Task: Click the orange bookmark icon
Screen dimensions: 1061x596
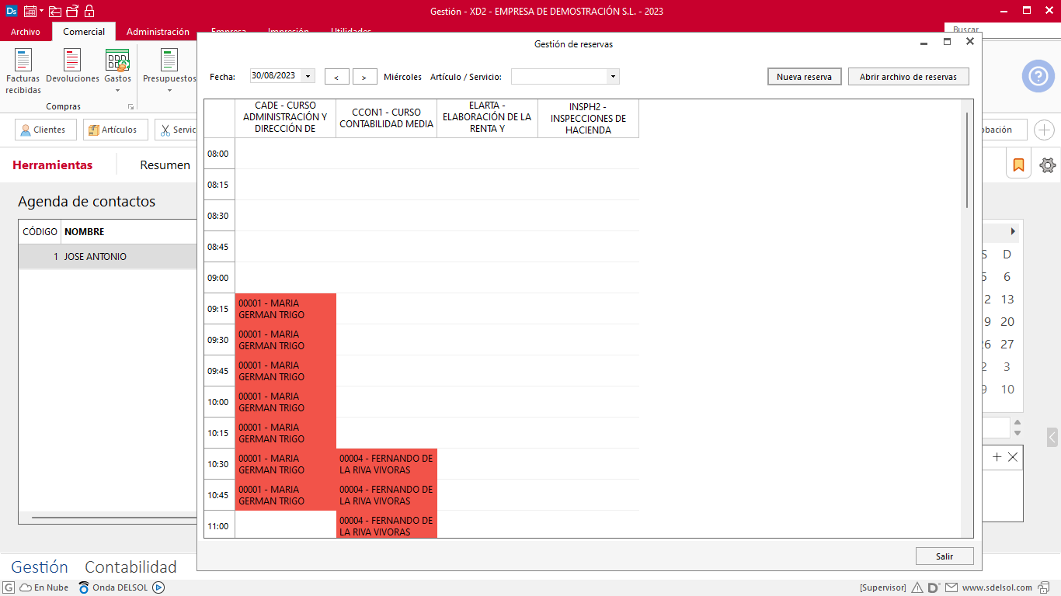Action: [x=1018, y=165]
